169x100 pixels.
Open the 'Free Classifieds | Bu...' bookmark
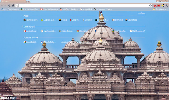[x=29, y=9]
